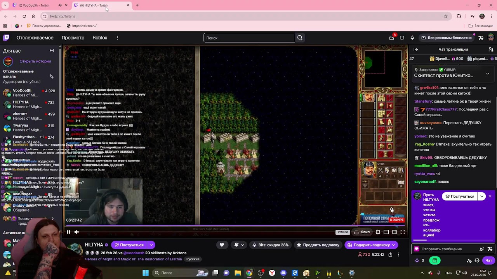Image resolution: width=497 pixels, height=279 pixels.
Task: Open the Отслеживаемое navigation item
Action: tap(35, 38)
